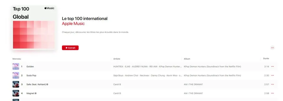Click the explicit badge next to Magnet
Image resolution: width=283 pixels, height=101 pixels.
pos(36,93)
